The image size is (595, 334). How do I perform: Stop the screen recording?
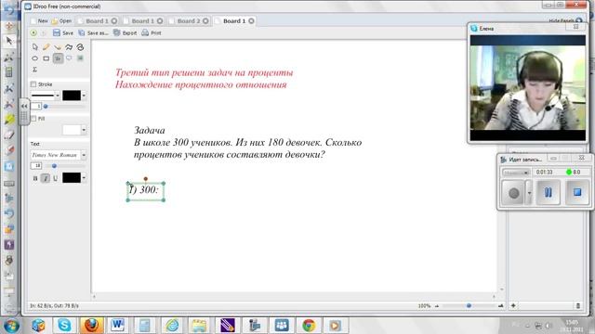click(577, 192)
